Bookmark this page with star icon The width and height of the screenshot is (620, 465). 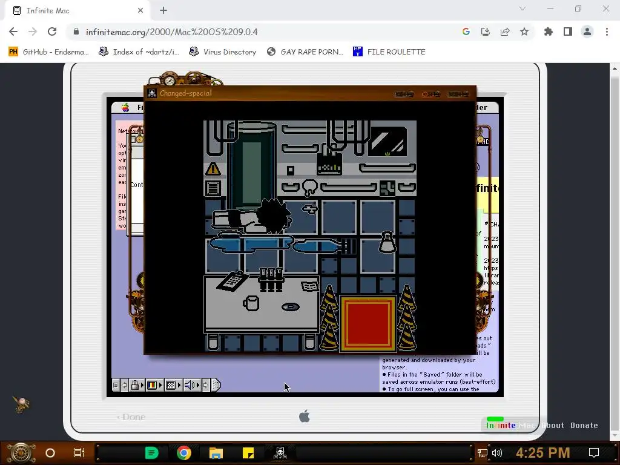524,31
